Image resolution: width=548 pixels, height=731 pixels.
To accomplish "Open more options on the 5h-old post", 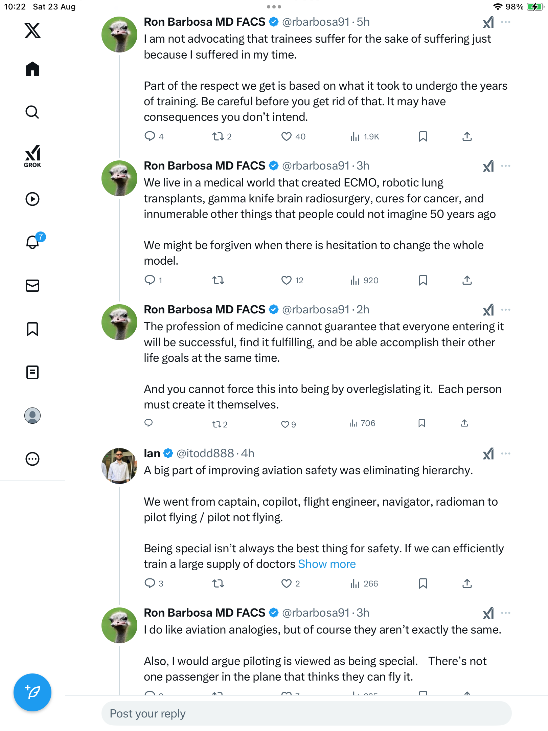I will (x=506, y=22).
